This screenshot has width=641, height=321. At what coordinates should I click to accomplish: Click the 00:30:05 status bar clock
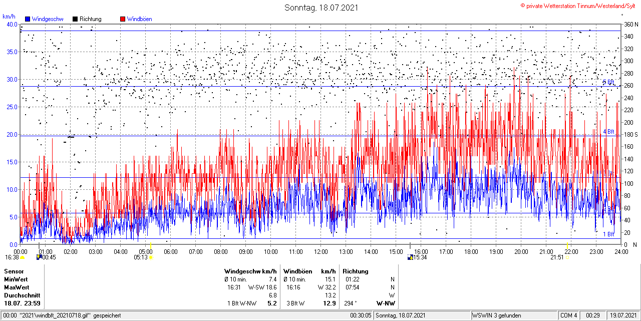pos(361,315)
